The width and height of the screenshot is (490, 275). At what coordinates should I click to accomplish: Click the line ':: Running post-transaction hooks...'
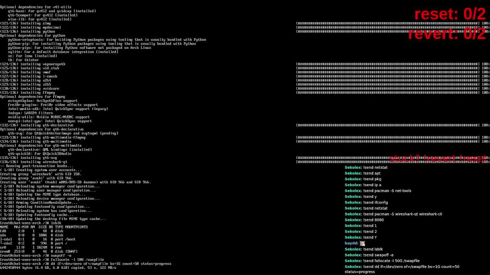pos(37,166)
